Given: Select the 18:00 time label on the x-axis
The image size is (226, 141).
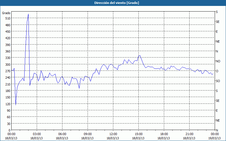Looking at the screenshot, I should click(x=164, y=134).
